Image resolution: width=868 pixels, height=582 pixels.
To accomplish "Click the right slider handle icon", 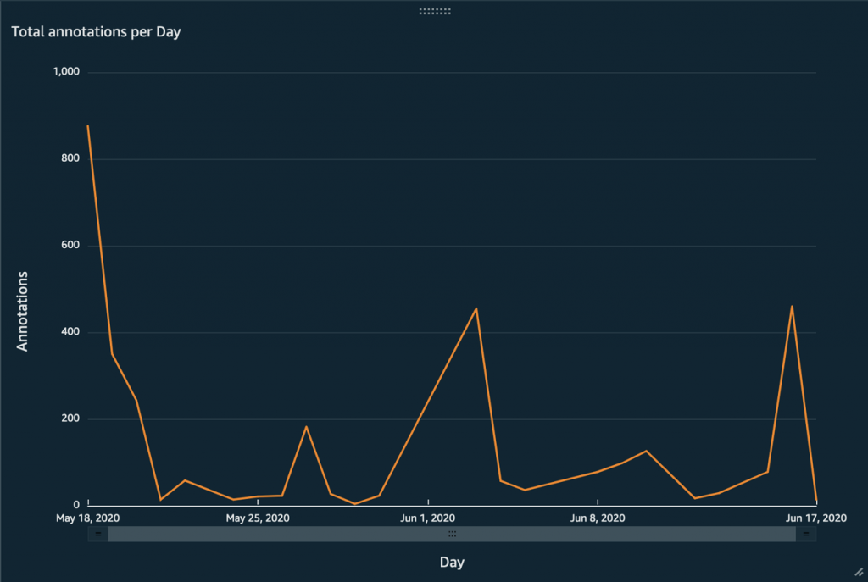I will [x=805, y=533].
